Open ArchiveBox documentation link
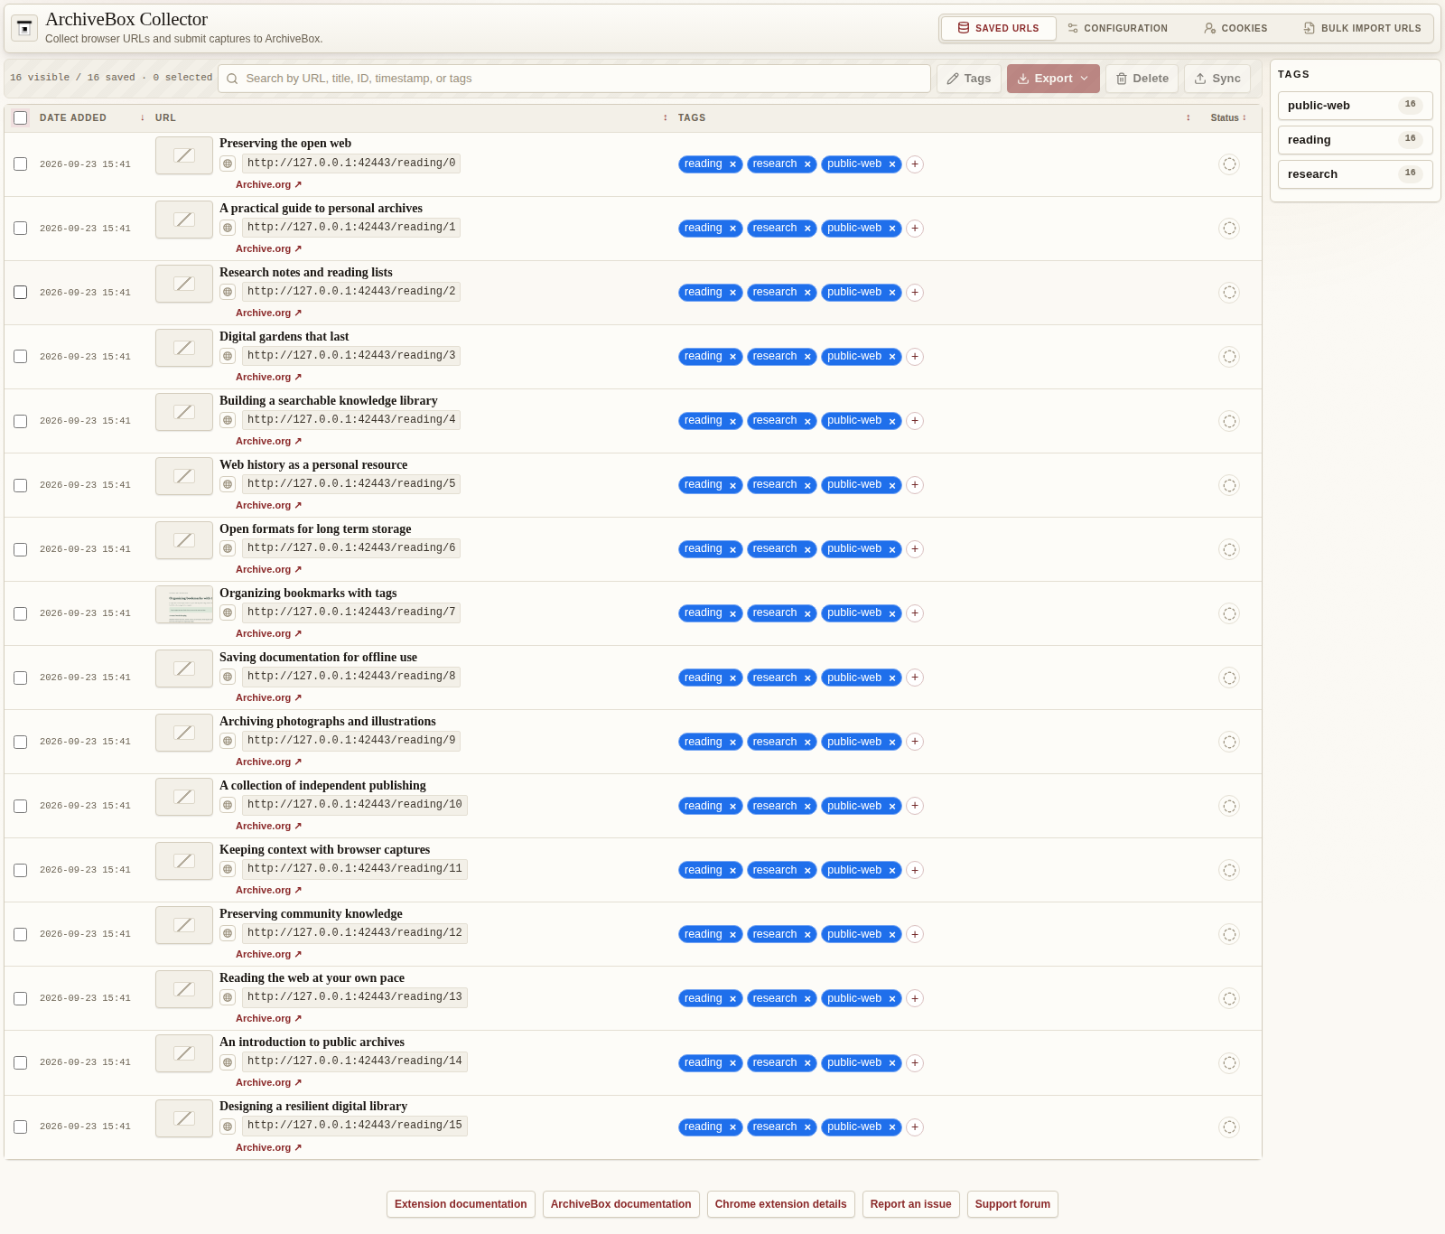The image size is (1445, 1234). [620, 1204]
